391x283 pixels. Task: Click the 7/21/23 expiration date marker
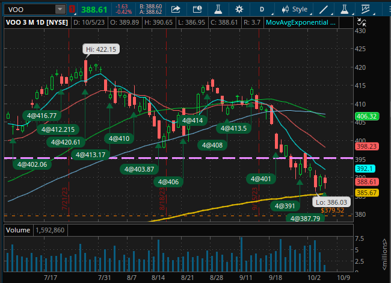click(65, 199)
